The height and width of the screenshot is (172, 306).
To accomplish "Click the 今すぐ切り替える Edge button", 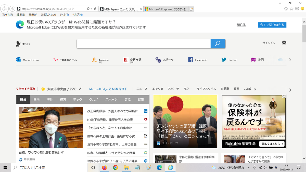I will 272,25.
